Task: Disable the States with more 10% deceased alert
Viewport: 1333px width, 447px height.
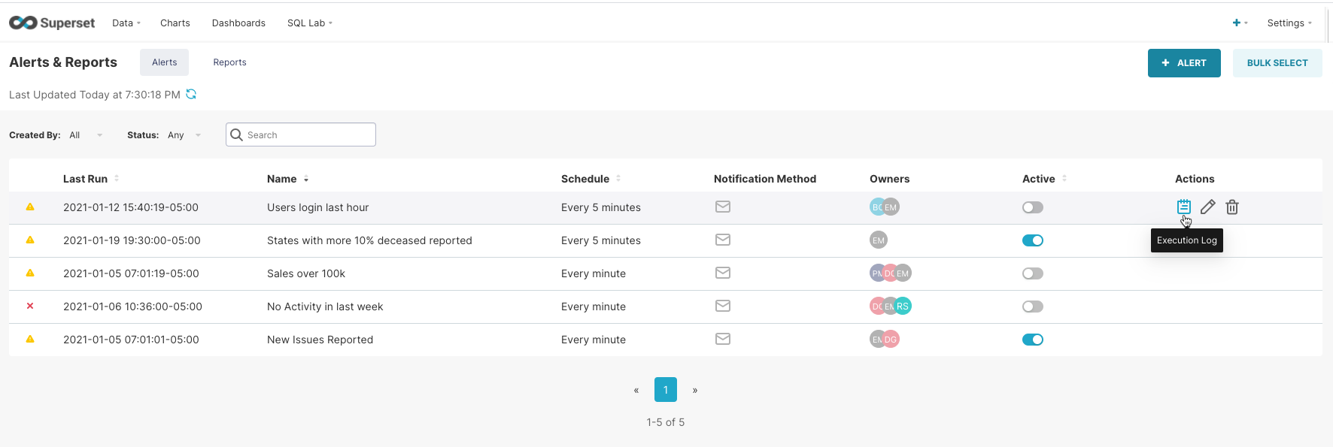Action: (1032, 240)
